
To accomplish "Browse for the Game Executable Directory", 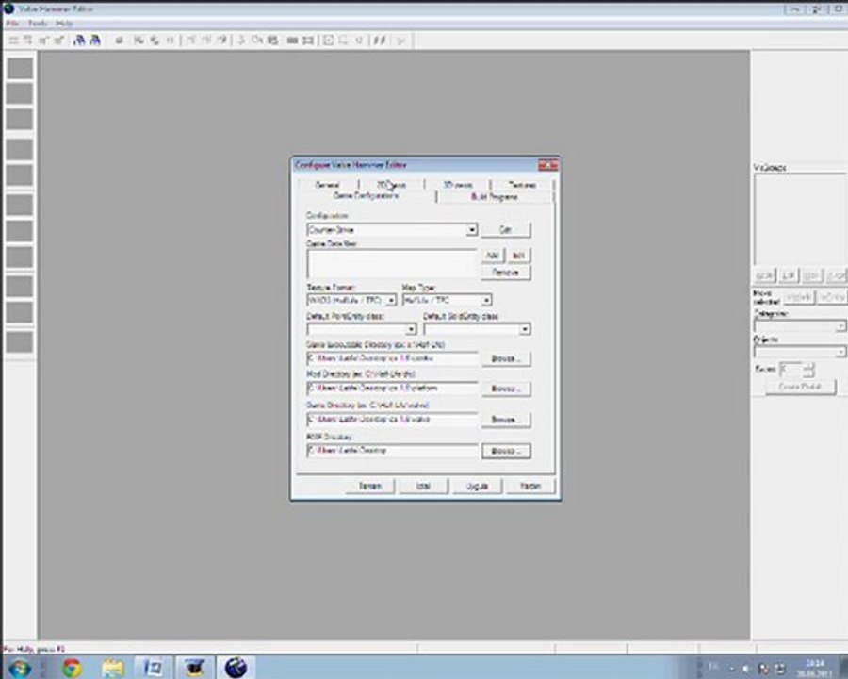I will 506,358.
